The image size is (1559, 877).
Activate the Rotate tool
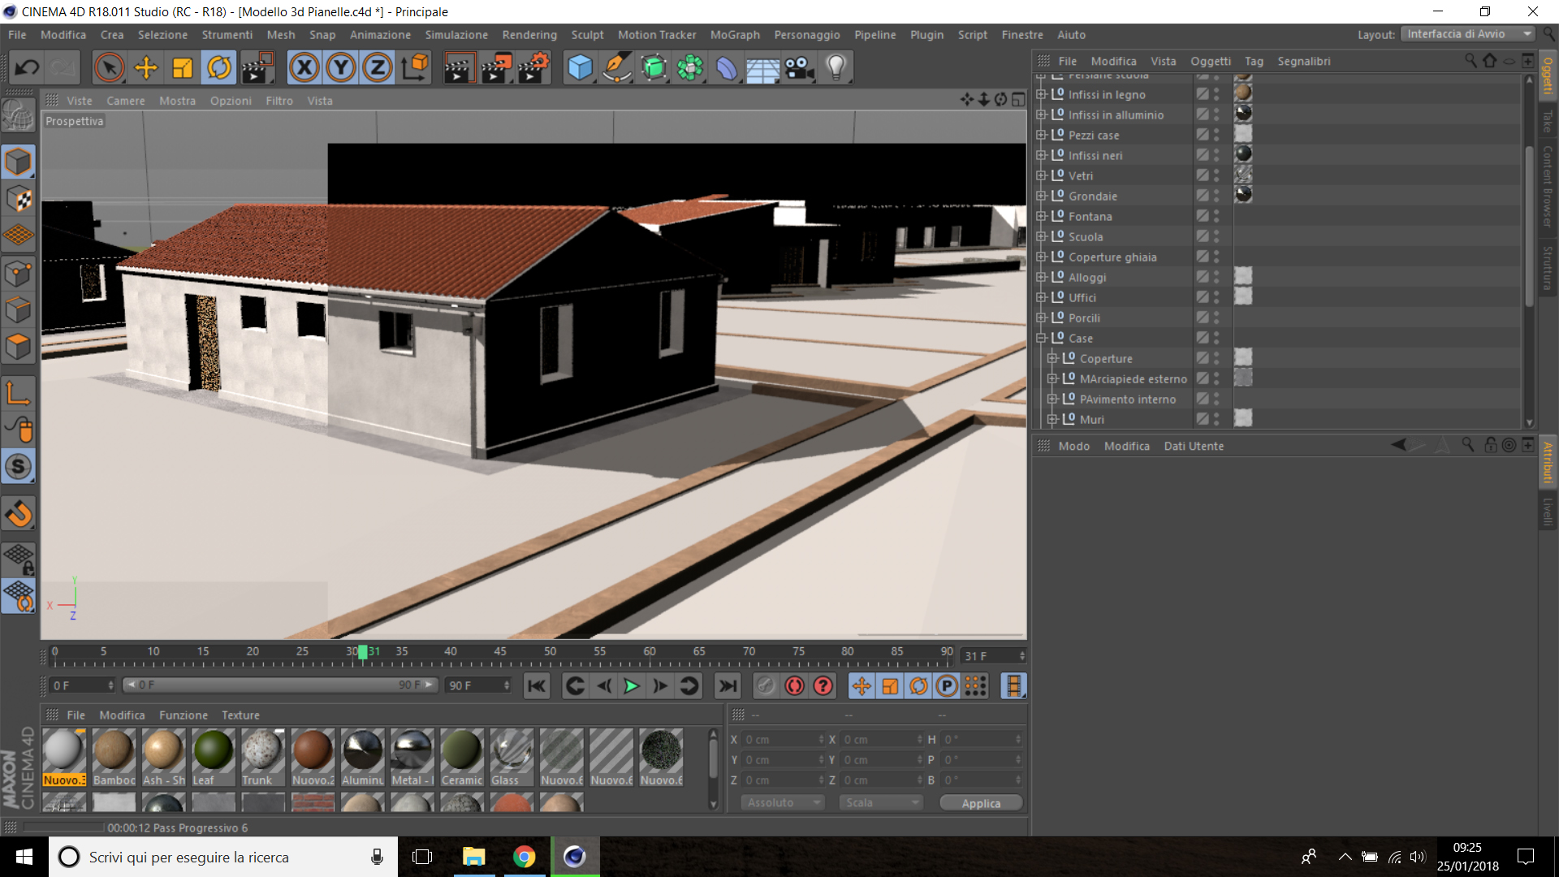pyautogui.click(x=219, y=67)
